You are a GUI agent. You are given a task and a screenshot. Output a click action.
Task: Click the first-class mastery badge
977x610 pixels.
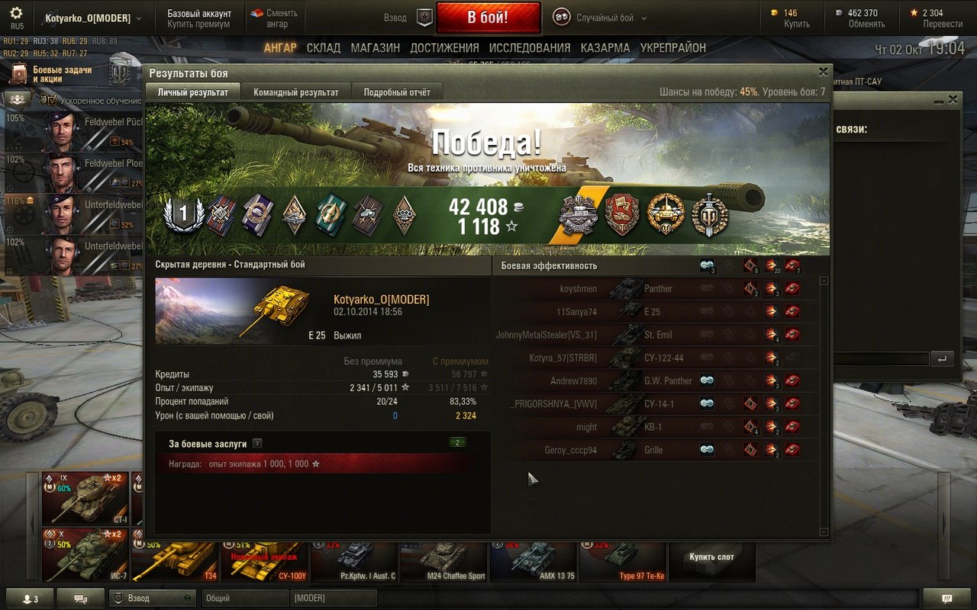click(183, 216)
